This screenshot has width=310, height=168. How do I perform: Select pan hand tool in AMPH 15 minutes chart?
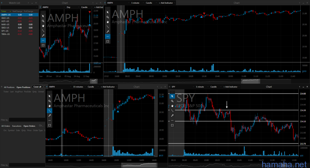tap(50, 106)
